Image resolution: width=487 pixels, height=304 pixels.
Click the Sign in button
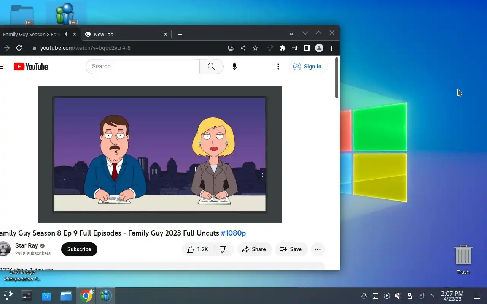click(x=308, y=66)
